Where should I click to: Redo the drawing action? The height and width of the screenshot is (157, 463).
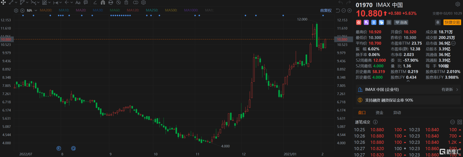tap(348, 3)
